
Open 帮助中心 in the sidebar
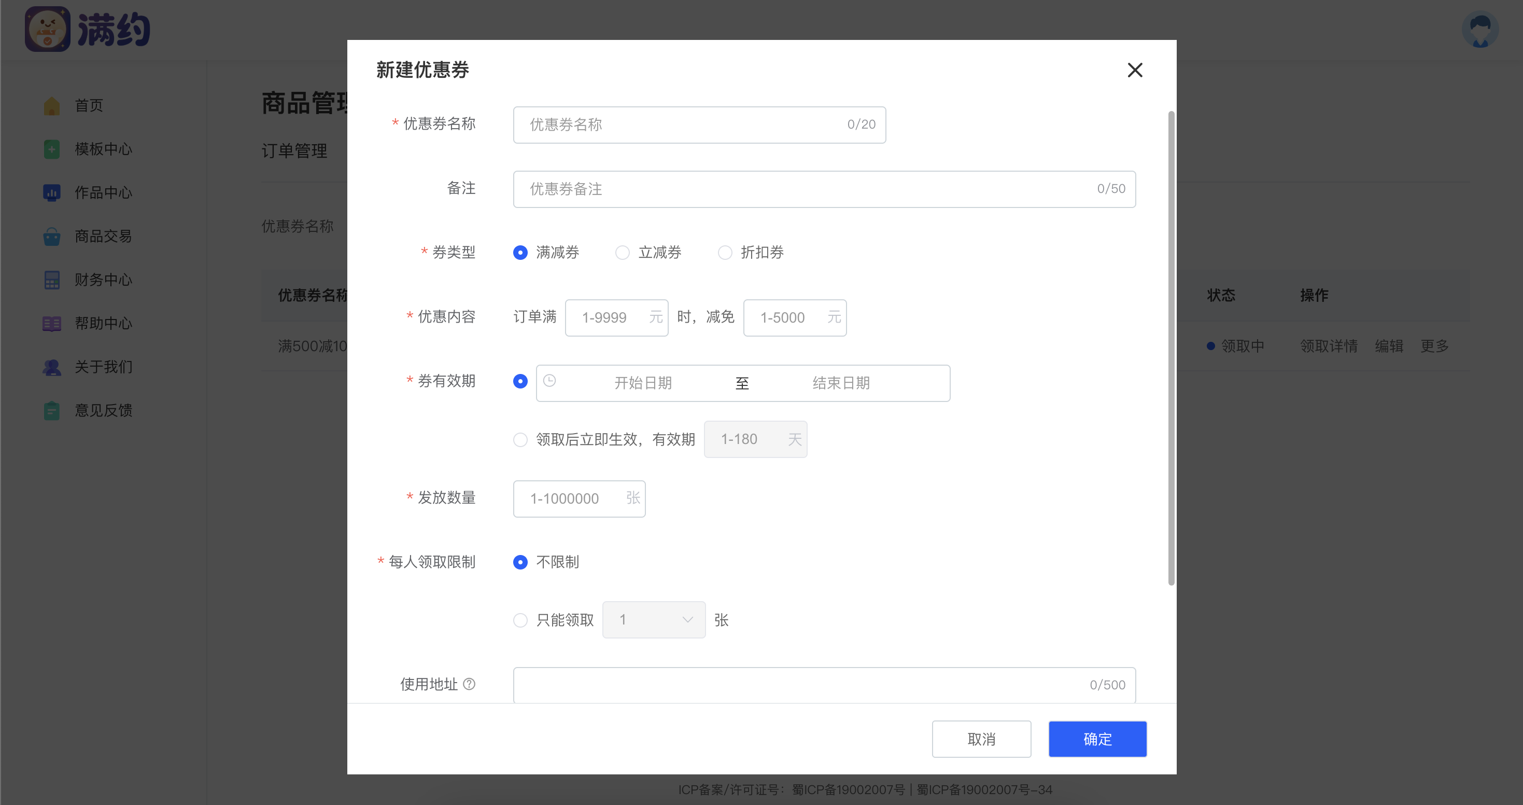click(104, 324)
